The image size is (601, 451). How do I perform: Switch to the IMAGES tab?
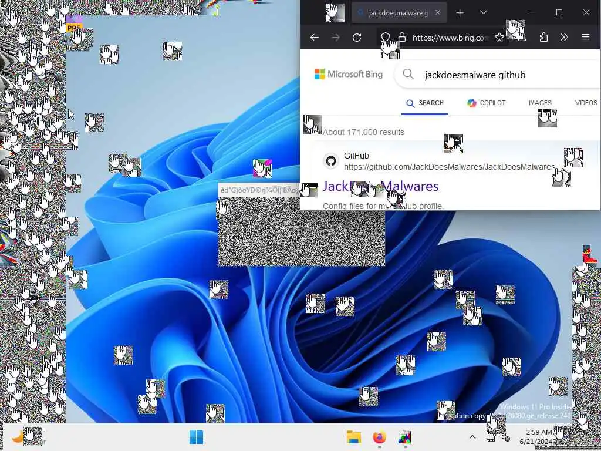click(540, 103)
